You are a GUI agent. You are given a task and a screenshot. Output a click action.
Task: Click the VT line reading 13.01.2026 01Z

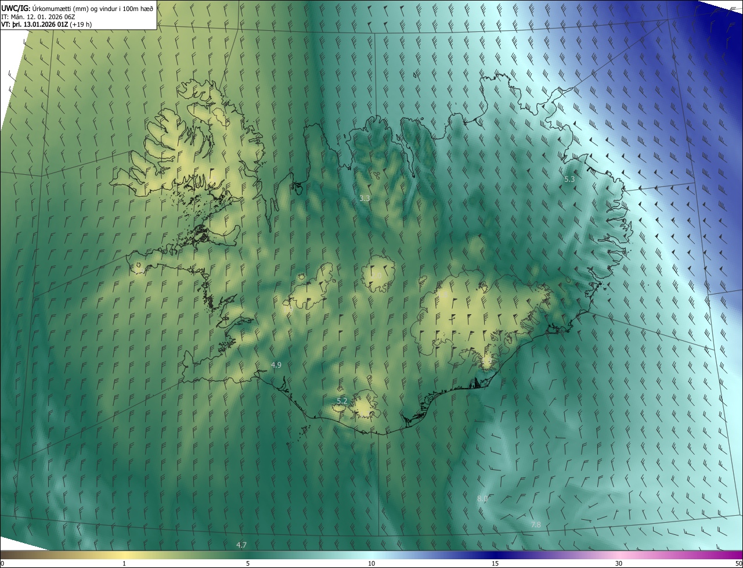(46, 24)
